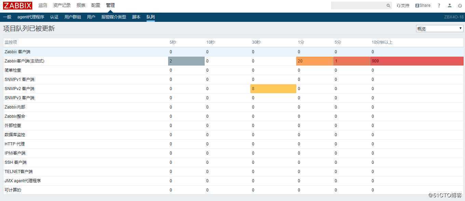Click into the top search field
The image size is (465, 201).
pos(359,5)
